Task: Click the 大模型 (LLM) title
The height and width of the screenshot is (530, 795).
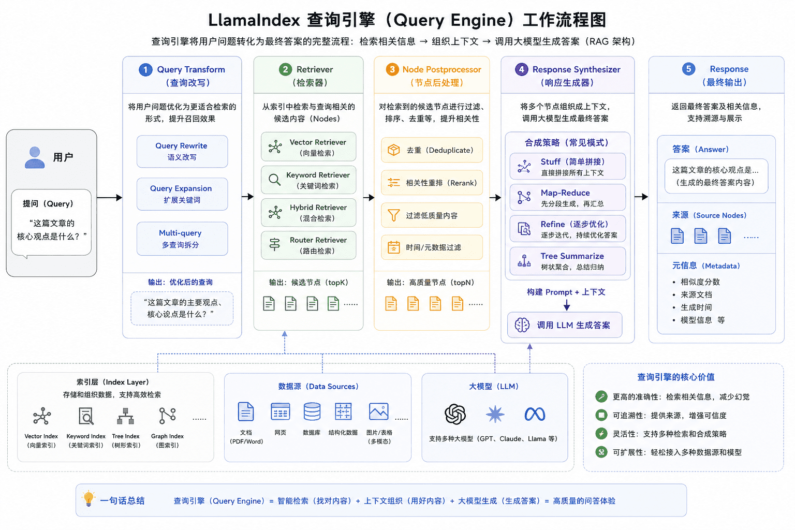Action: (494, 386)
